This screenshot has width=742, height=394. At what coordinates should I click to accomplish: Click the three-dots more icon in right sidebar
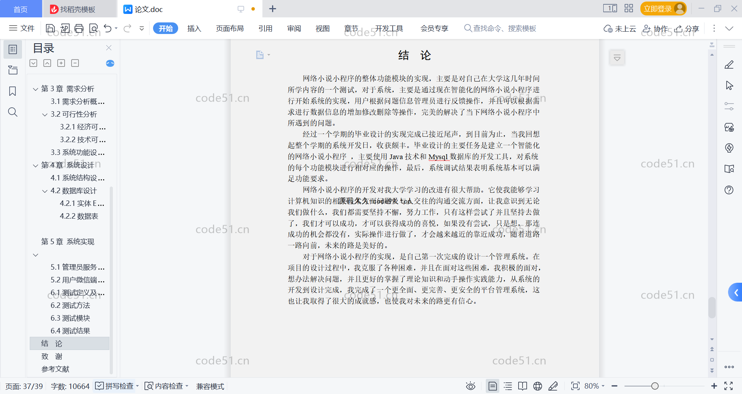(x=729, y=367)
